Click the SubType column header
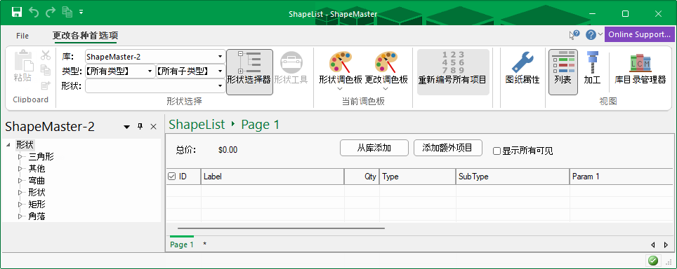The width and height of the screenshot is (677, 269). (x=513, y=177)
